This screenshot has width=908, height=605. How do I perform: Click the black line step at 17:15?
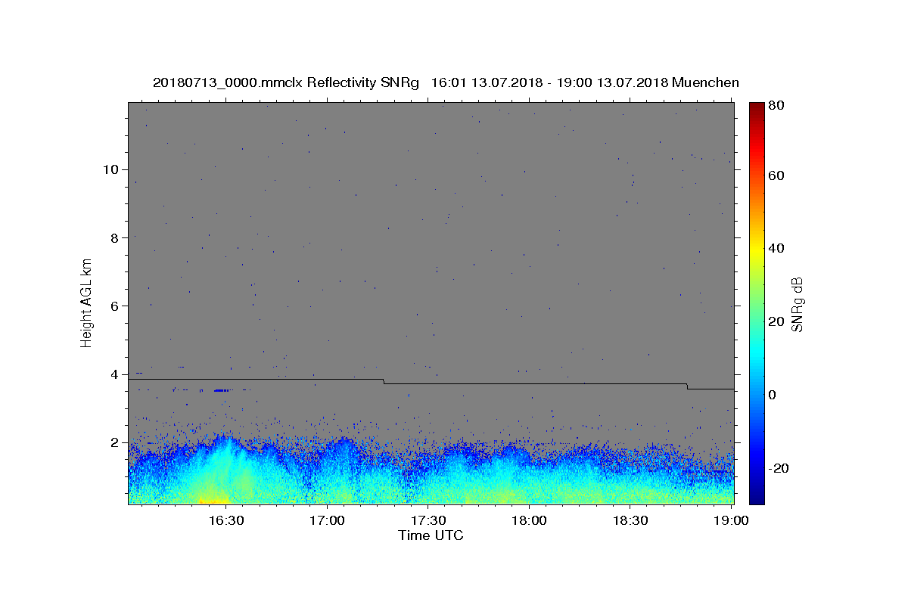click(x=384, y=381)
